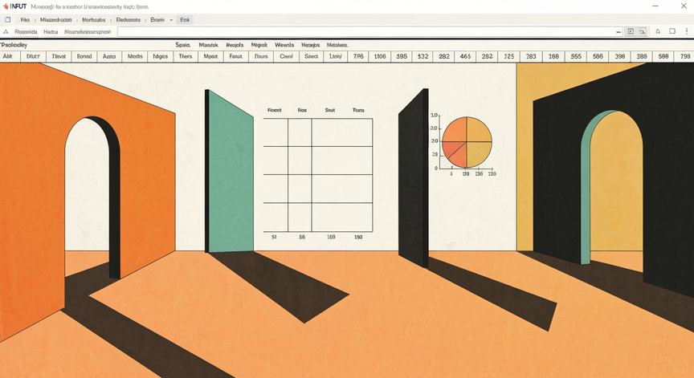Click the header cell showing 188
The image size is (694, 378).
pyautogui.click(x=553, y=56)
